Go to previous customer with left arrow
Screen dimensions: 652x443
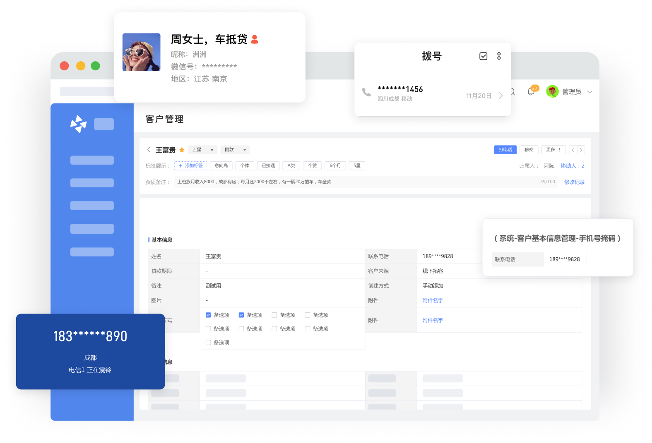coord(573,150)
